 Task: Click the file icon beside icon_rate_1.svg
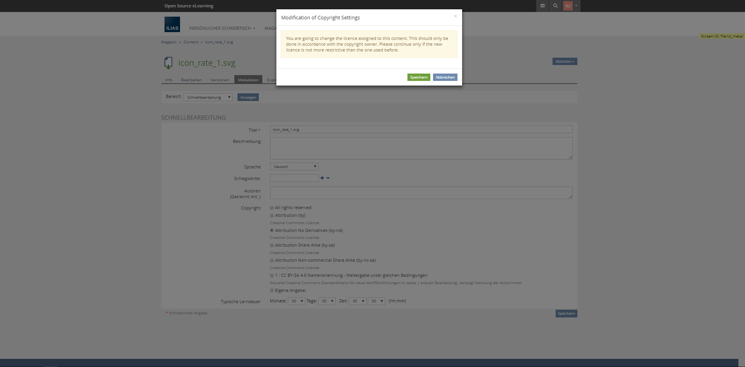pos(168,63)
